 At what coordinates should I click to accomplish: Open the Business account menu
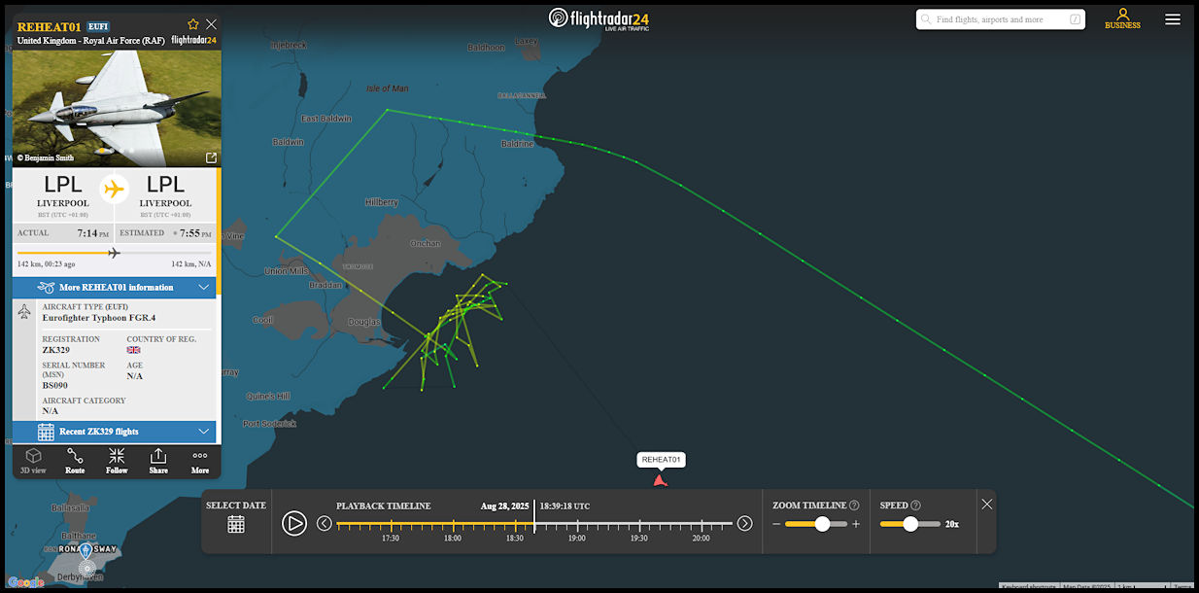coord(1122,18)
